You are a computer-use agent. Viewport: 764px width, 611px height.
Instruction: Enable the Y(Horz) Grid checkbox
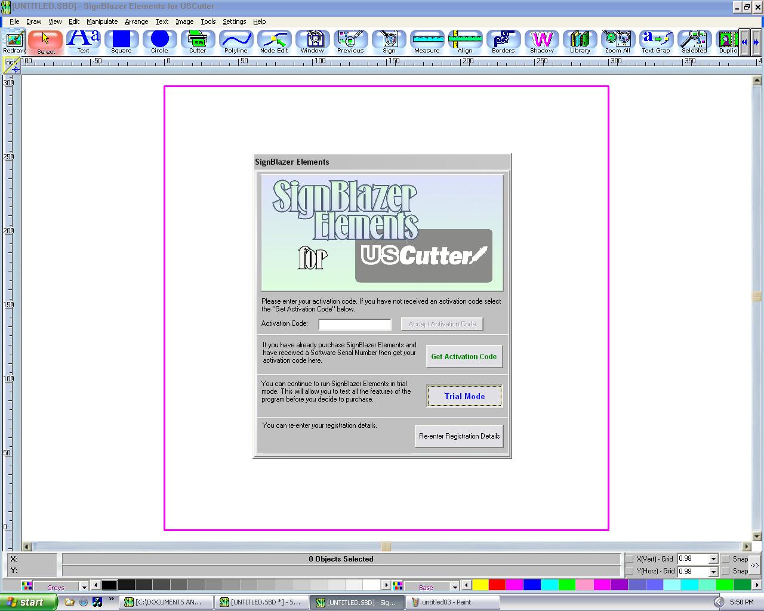coord(630,571)
